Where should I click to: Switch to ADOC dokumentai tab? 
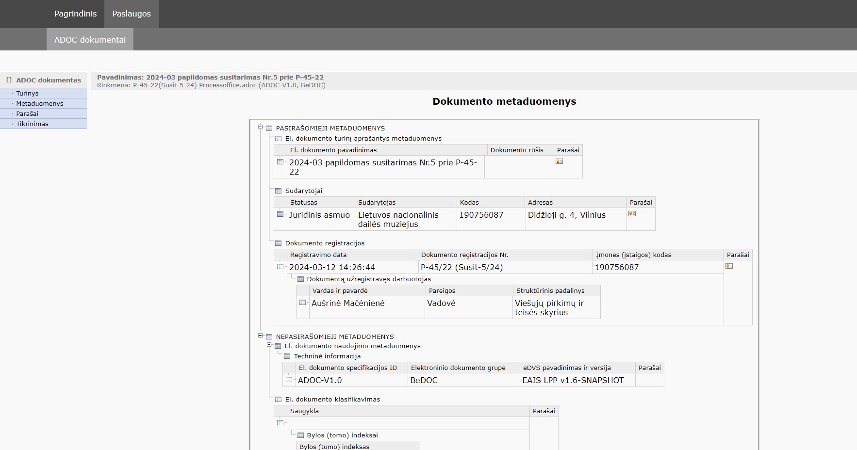(90, 40)
